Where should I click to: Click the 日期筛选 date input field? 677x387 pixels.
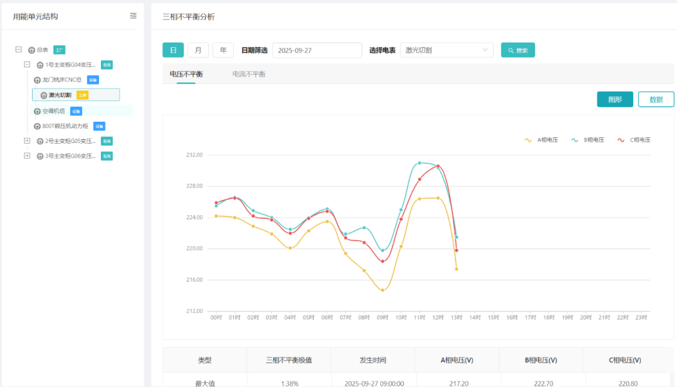click(x=317, y=50)
